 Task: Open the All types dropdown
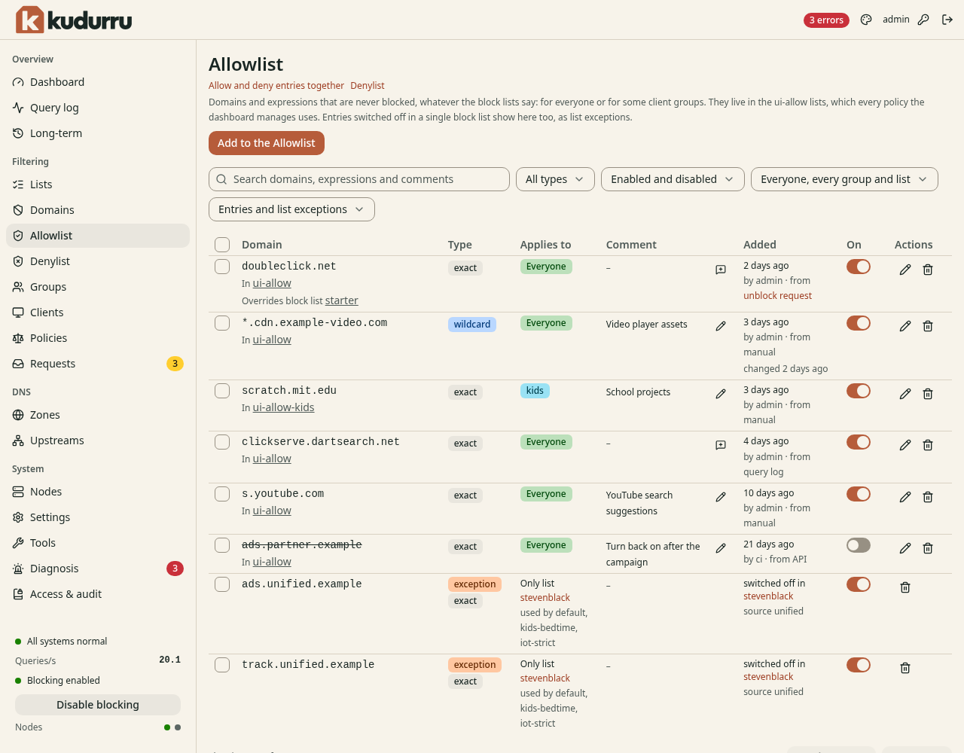555,179
